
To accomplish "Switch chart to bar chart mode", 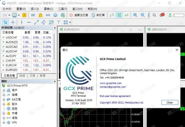I will pos(112,15).
